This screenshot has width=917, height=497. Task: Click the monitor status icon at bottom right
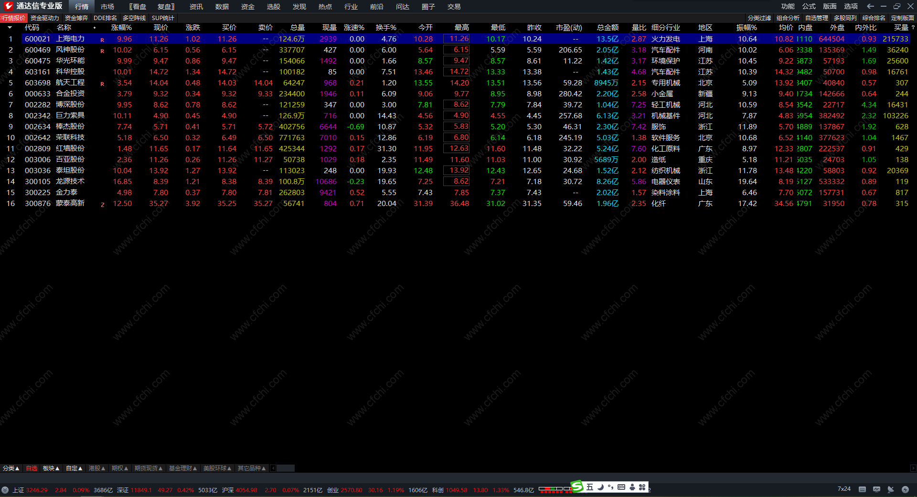(876, 489)
